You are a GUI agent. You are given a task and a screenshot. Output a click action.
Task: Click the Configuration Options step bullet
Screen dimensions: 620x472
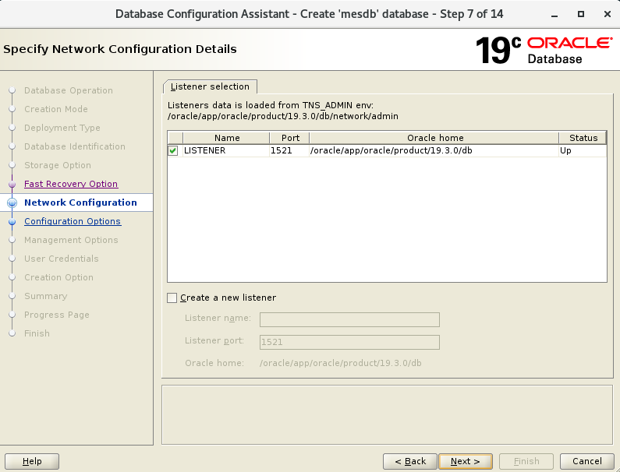click(x=12, y=222)
